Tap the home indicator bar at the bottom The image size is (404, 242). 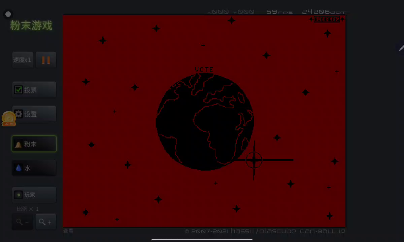click(x=202, y=240)
